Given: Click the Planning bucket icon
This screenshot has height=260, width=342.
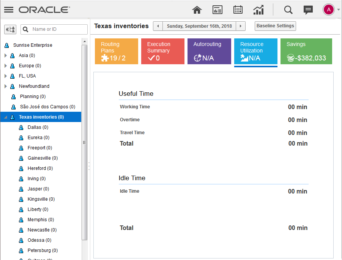Looking at the screenshot, I should click(14, 97).
